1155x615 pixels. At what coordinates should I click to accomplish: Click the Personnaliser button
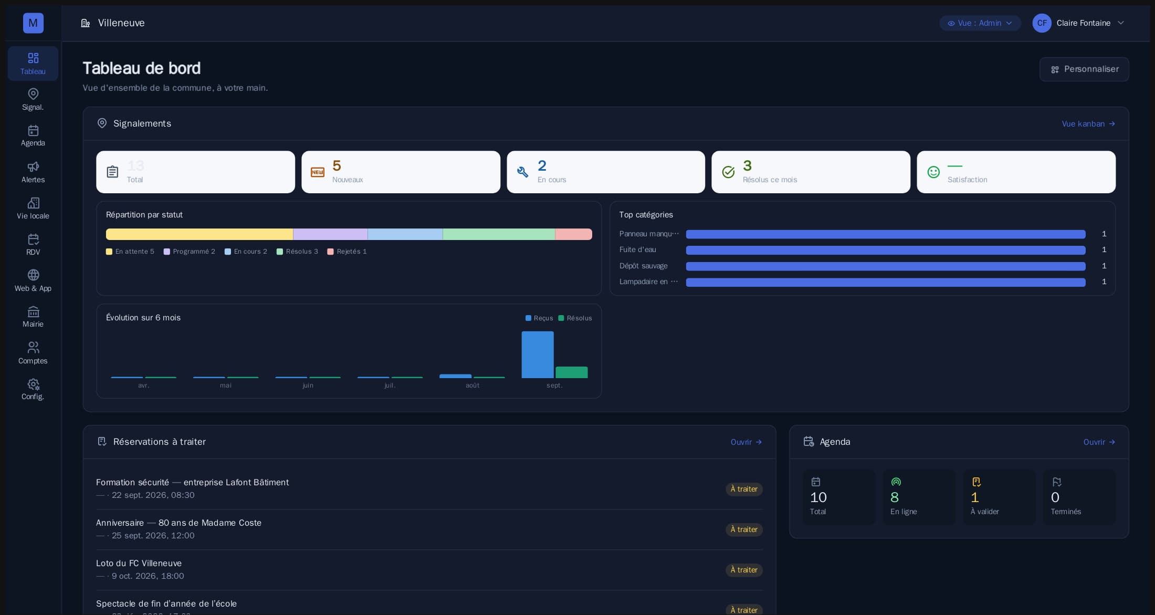point(1084,69)
